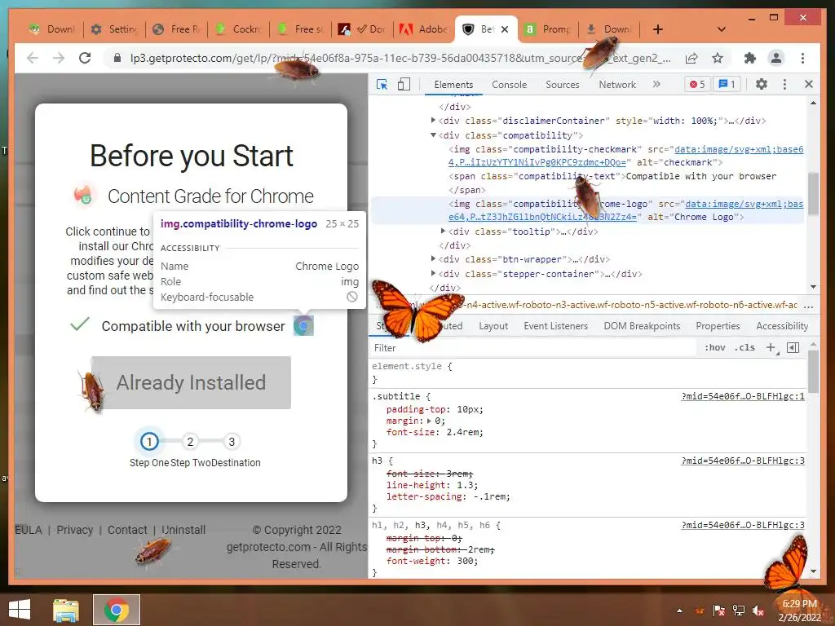Select step 3 circle in stepper
The image size is (835, 626).
pos(231,441)
